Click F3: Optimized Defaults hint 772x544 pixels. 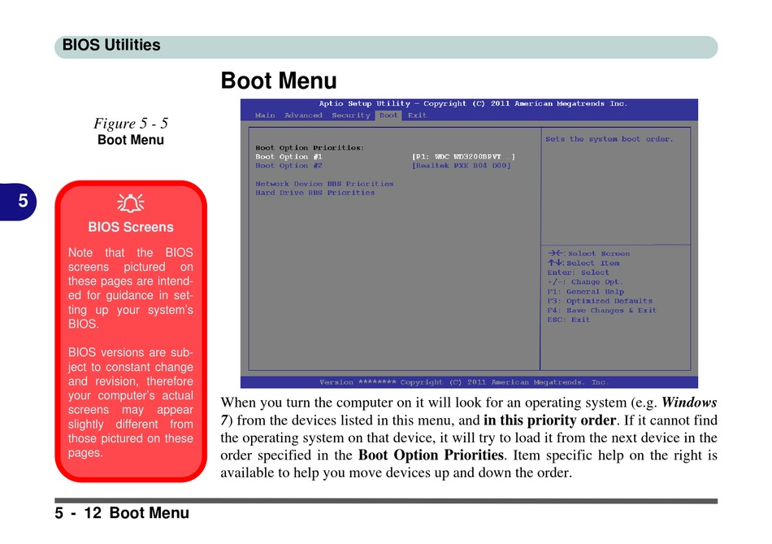(601, 301)
